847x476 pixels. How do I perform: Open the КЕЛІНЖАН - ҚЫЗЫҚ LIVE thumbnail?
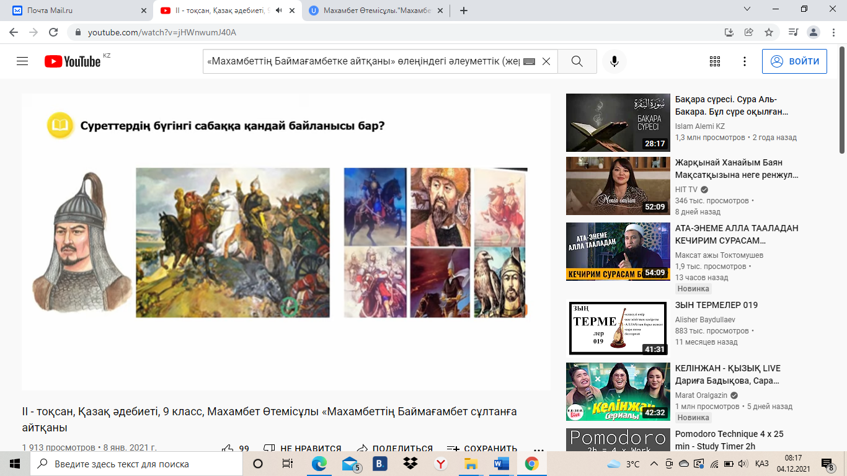[618, 392]
